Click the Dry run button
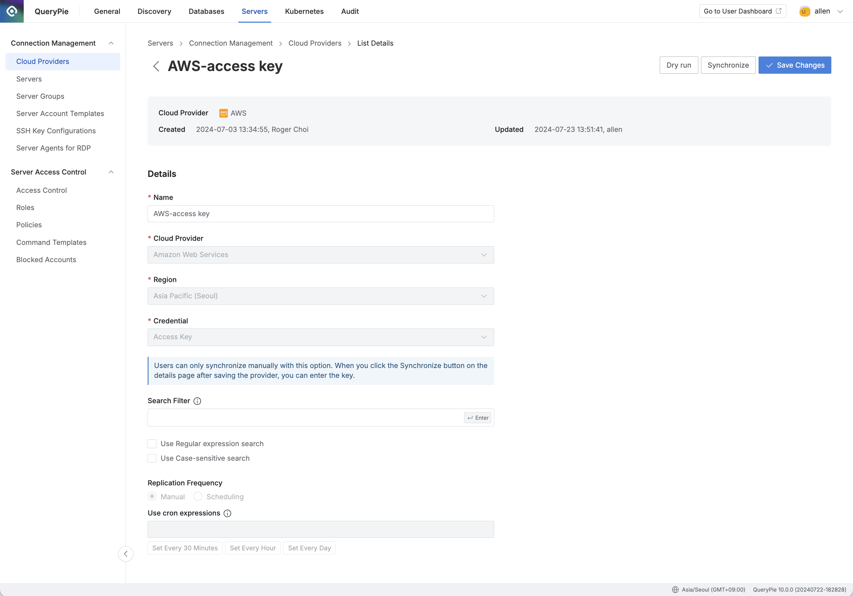 pos(678,65)
